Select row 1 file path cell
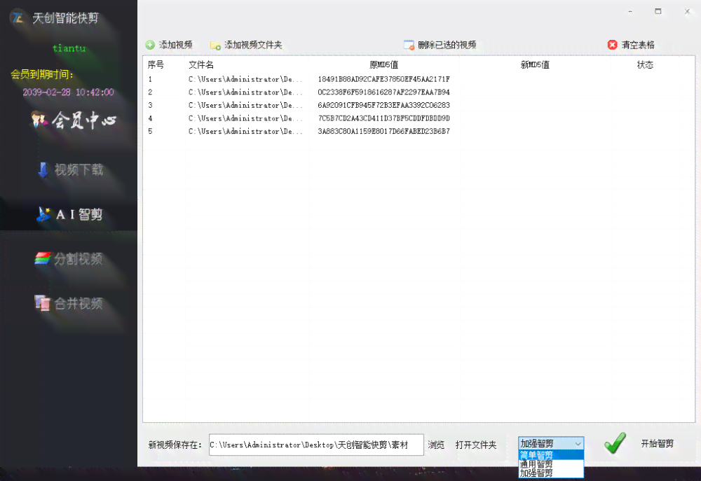701x481 pixels. click(x=245, y=79)
